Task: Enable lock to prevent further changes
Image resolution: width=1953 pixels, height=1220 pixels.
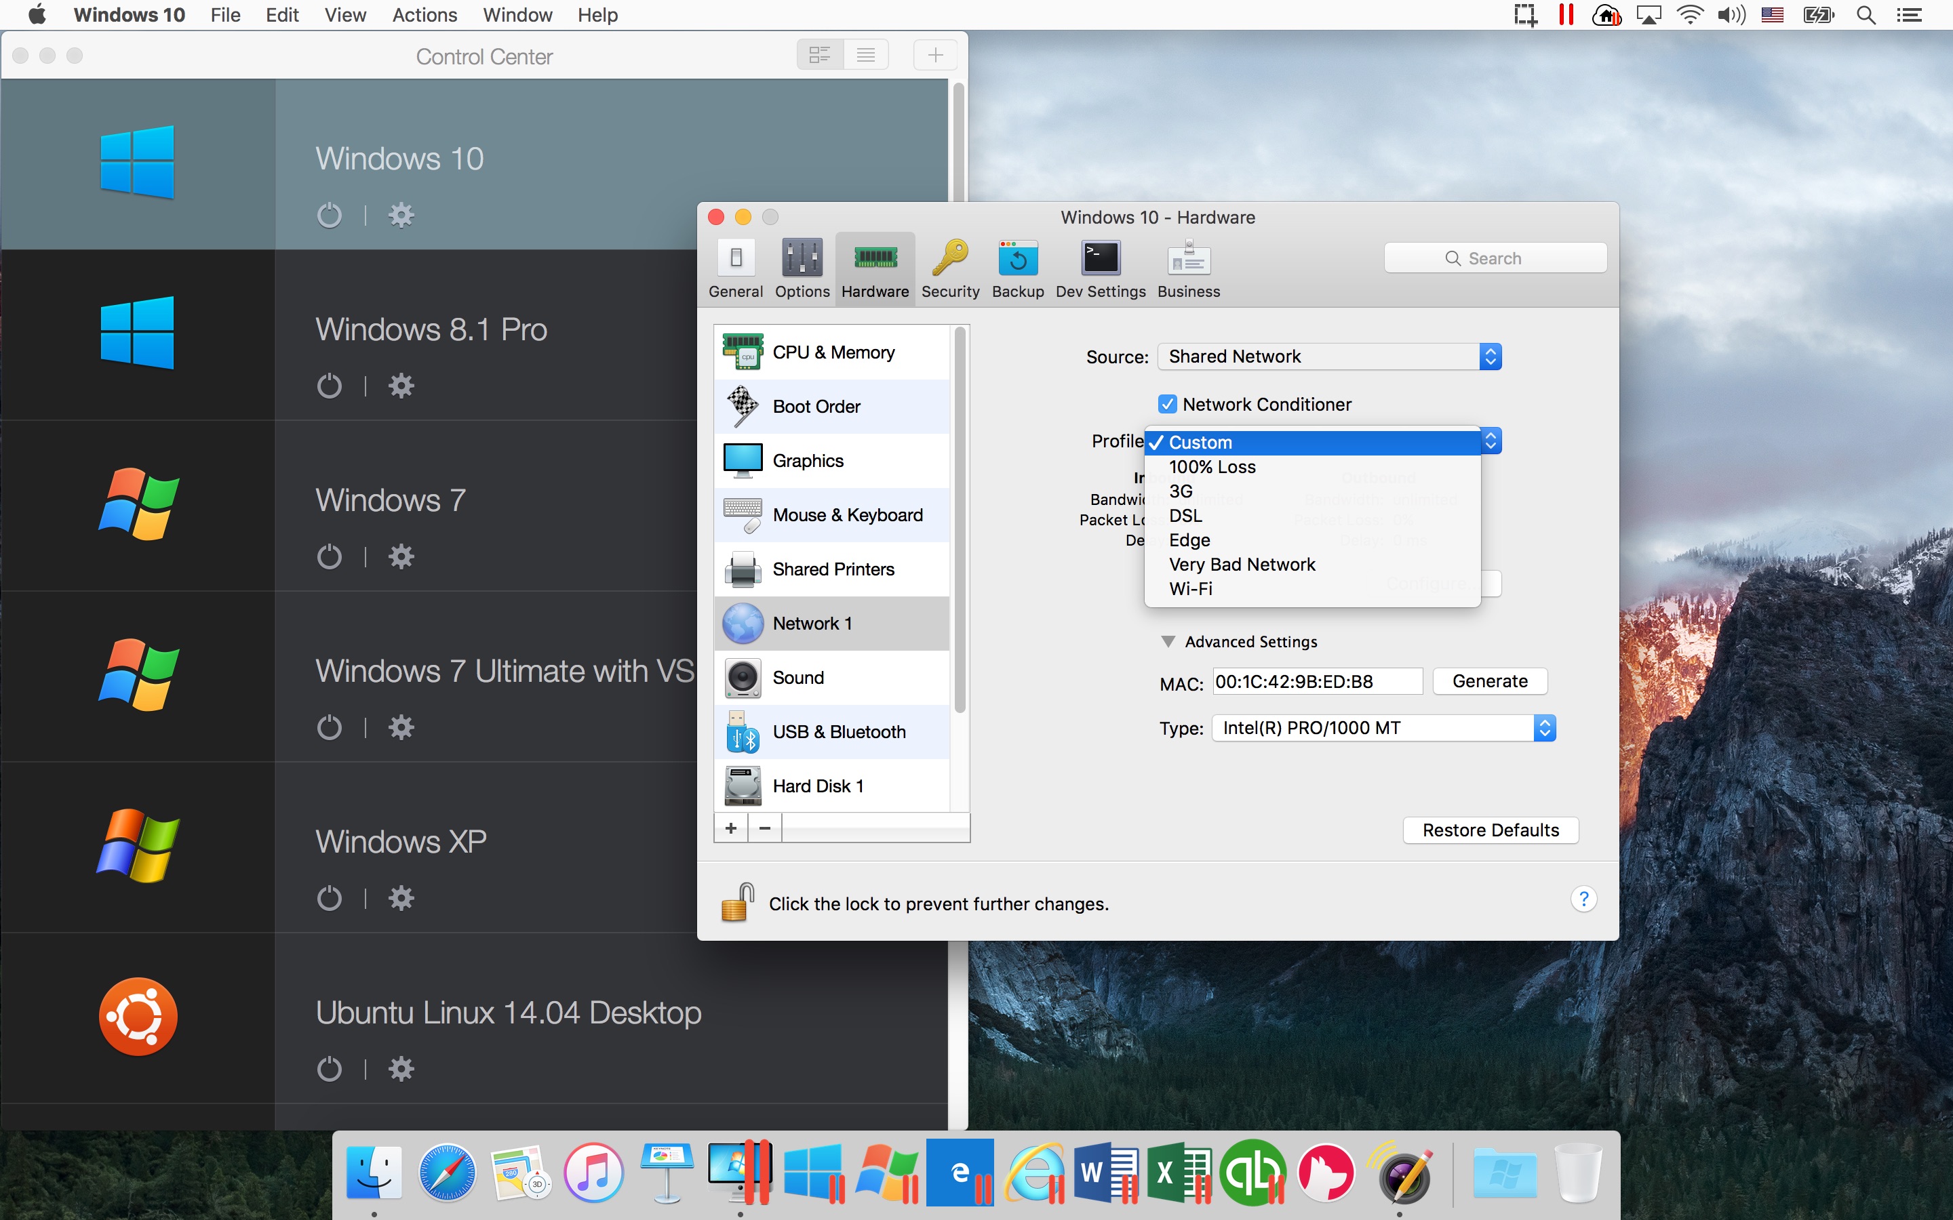Action: [736, 903]
